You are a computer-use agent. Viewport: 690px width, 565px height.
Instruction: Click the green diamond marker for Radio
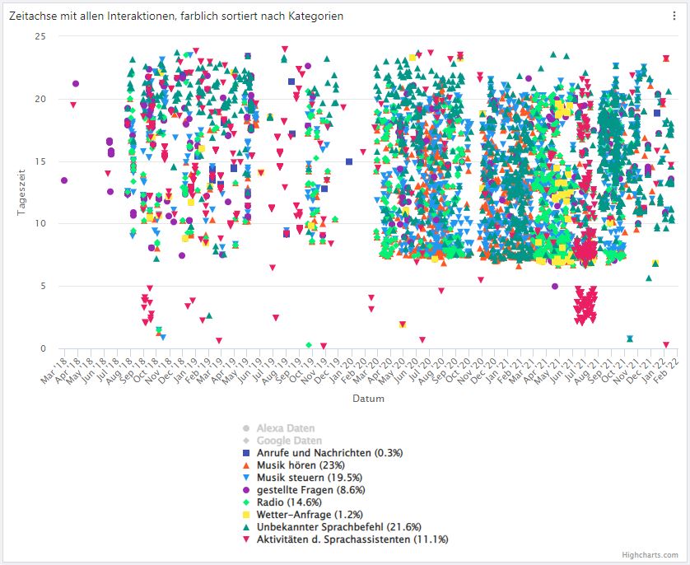(246, 502)
